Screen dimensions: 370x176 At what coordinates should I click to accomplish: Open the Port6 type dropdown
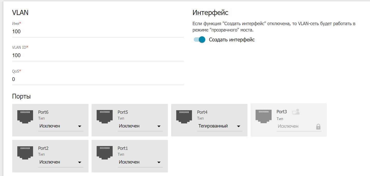[x=61, y=126]
